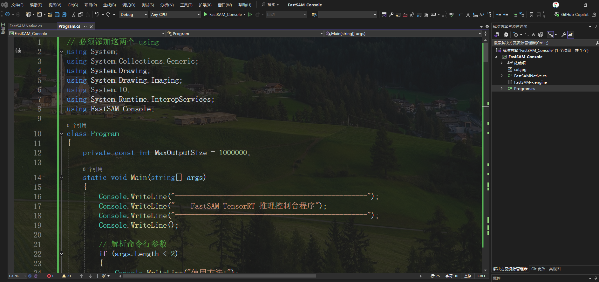
Task: Open the 文件(F) menu
Action: point(17,5)
